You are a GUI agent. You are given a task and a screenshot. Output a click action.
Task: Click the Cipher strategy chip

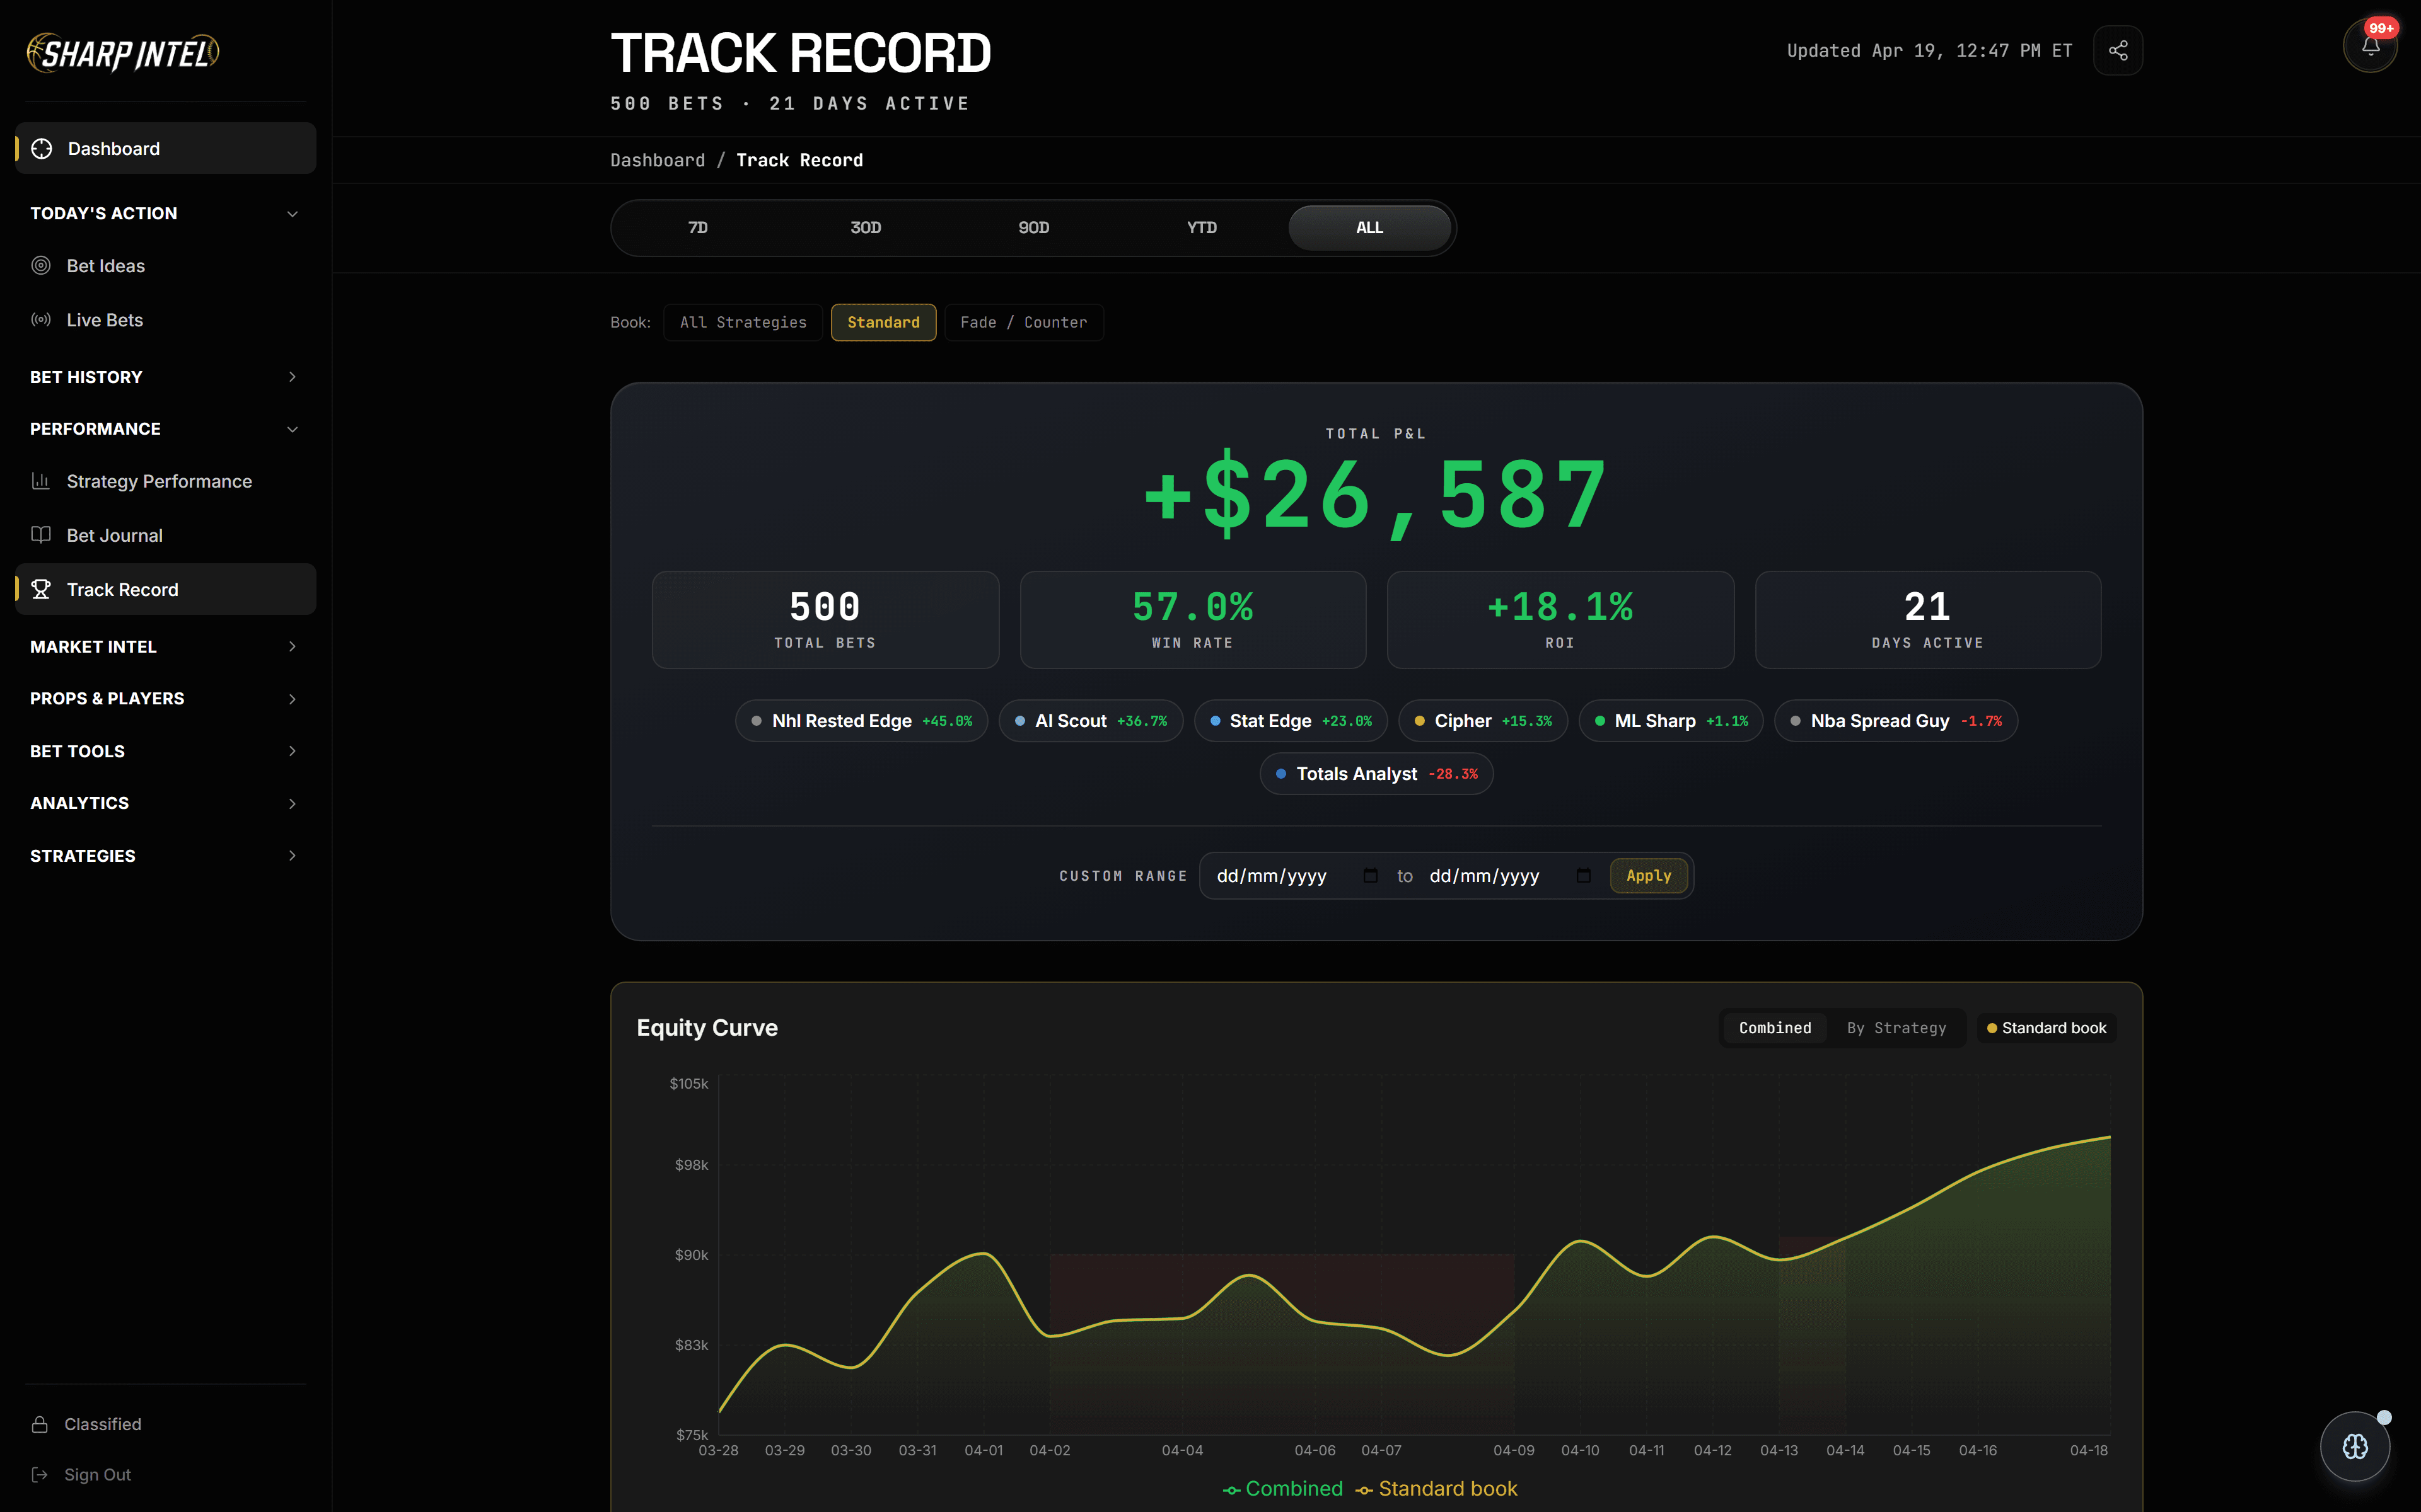(x=1483, y=721)
